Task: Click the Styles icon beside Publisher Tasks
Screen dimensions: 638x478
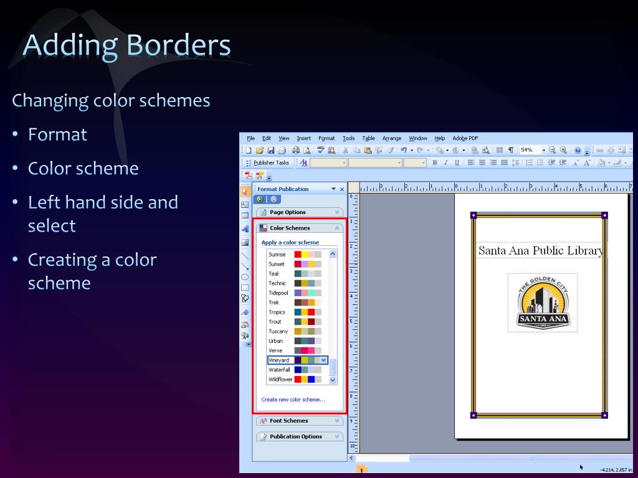Action: click(304, 162)
